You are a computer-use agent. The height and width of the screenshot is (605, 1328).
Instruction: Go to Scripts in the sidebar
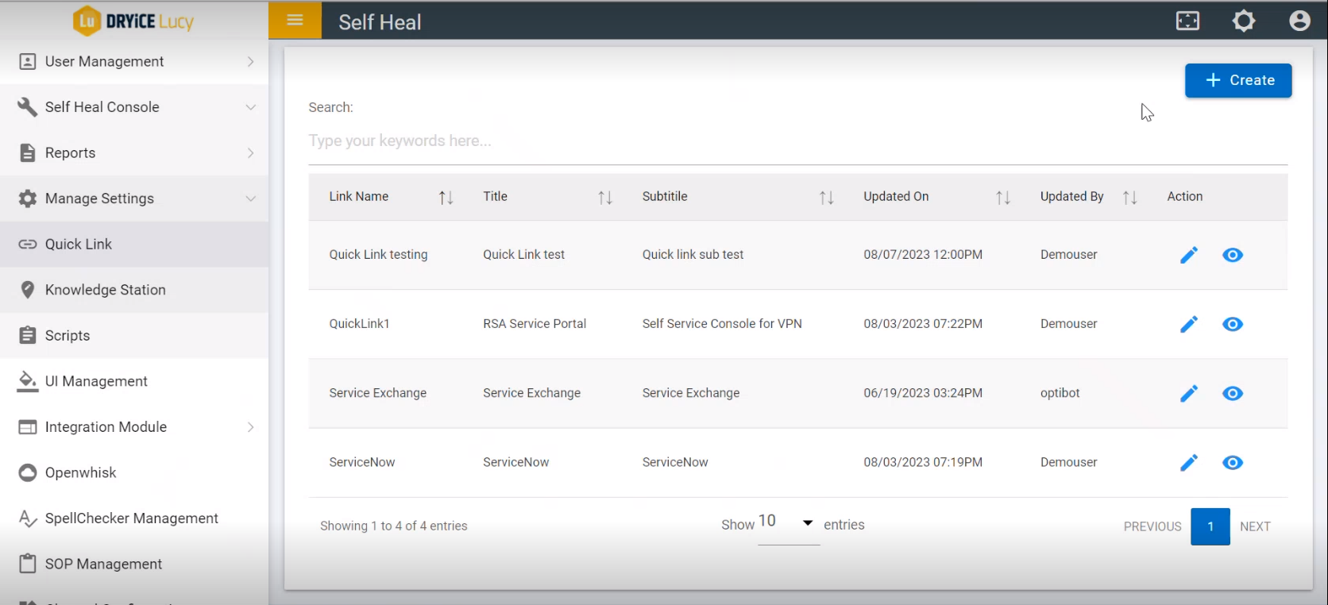[68, 336]
